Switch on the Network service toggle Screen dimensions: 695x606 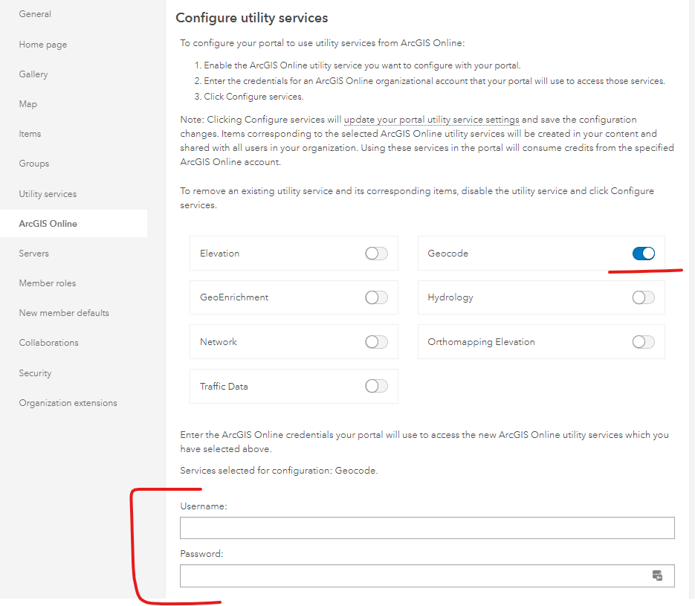pyautogui.click(x=376, y=342)
